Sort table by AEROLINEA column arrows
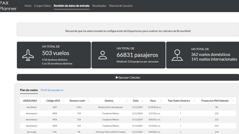 [x=41, y=101]
